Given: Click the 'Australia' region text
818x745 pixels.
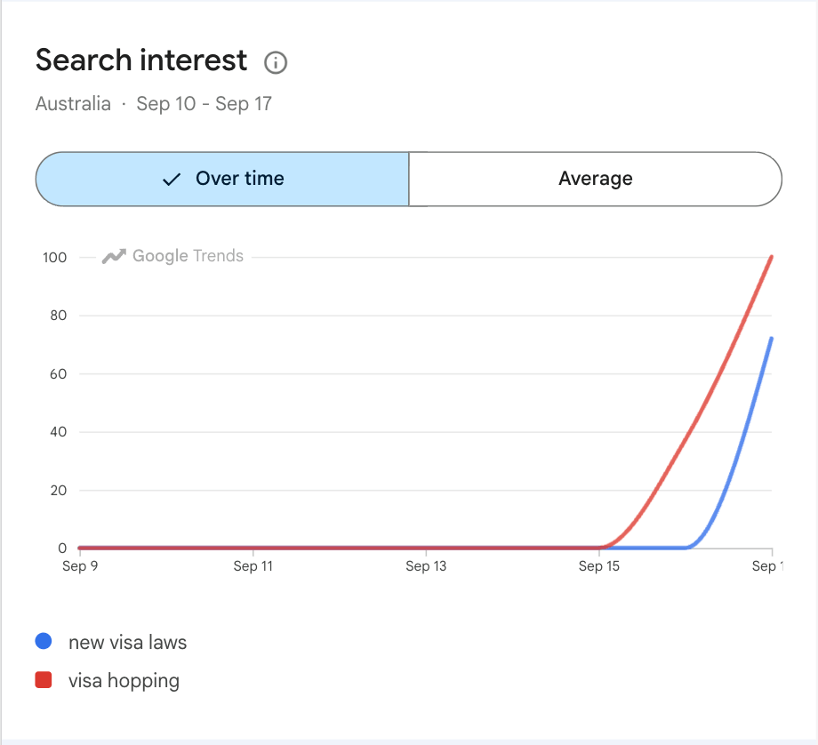Looking at the screenshot, I should (73, 104).
